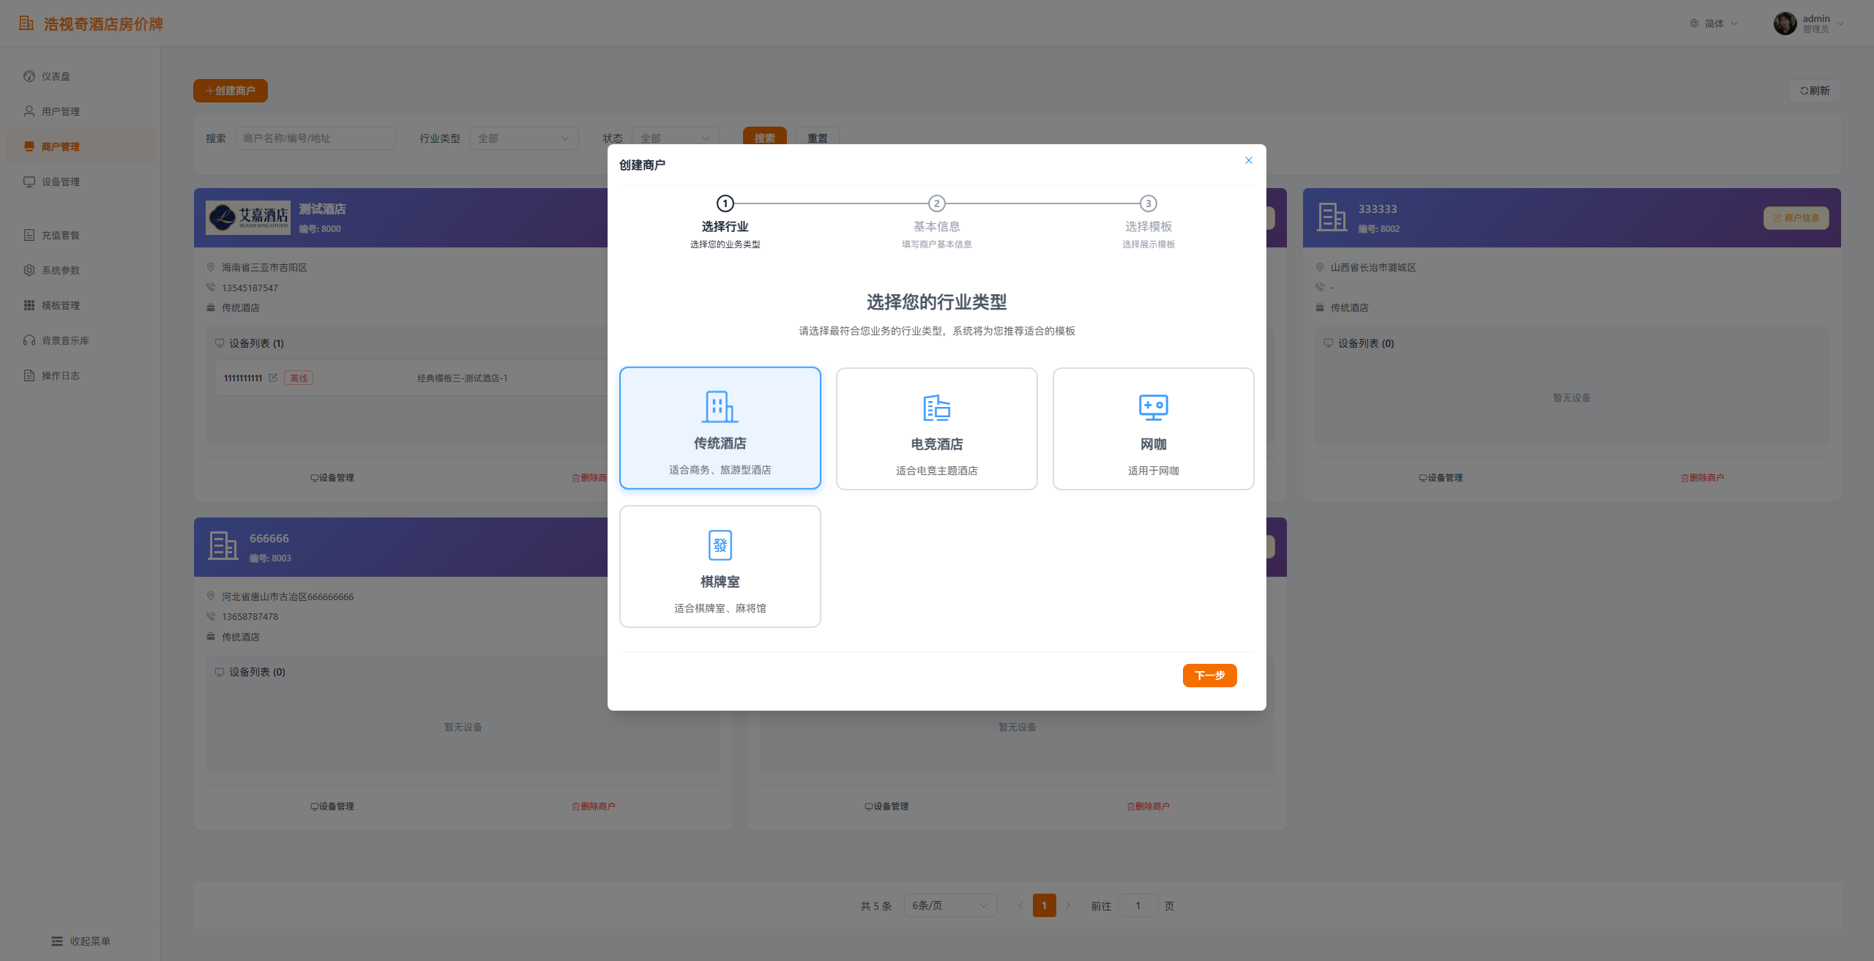Open 系统参数 in the sidebar

point(81,270)
